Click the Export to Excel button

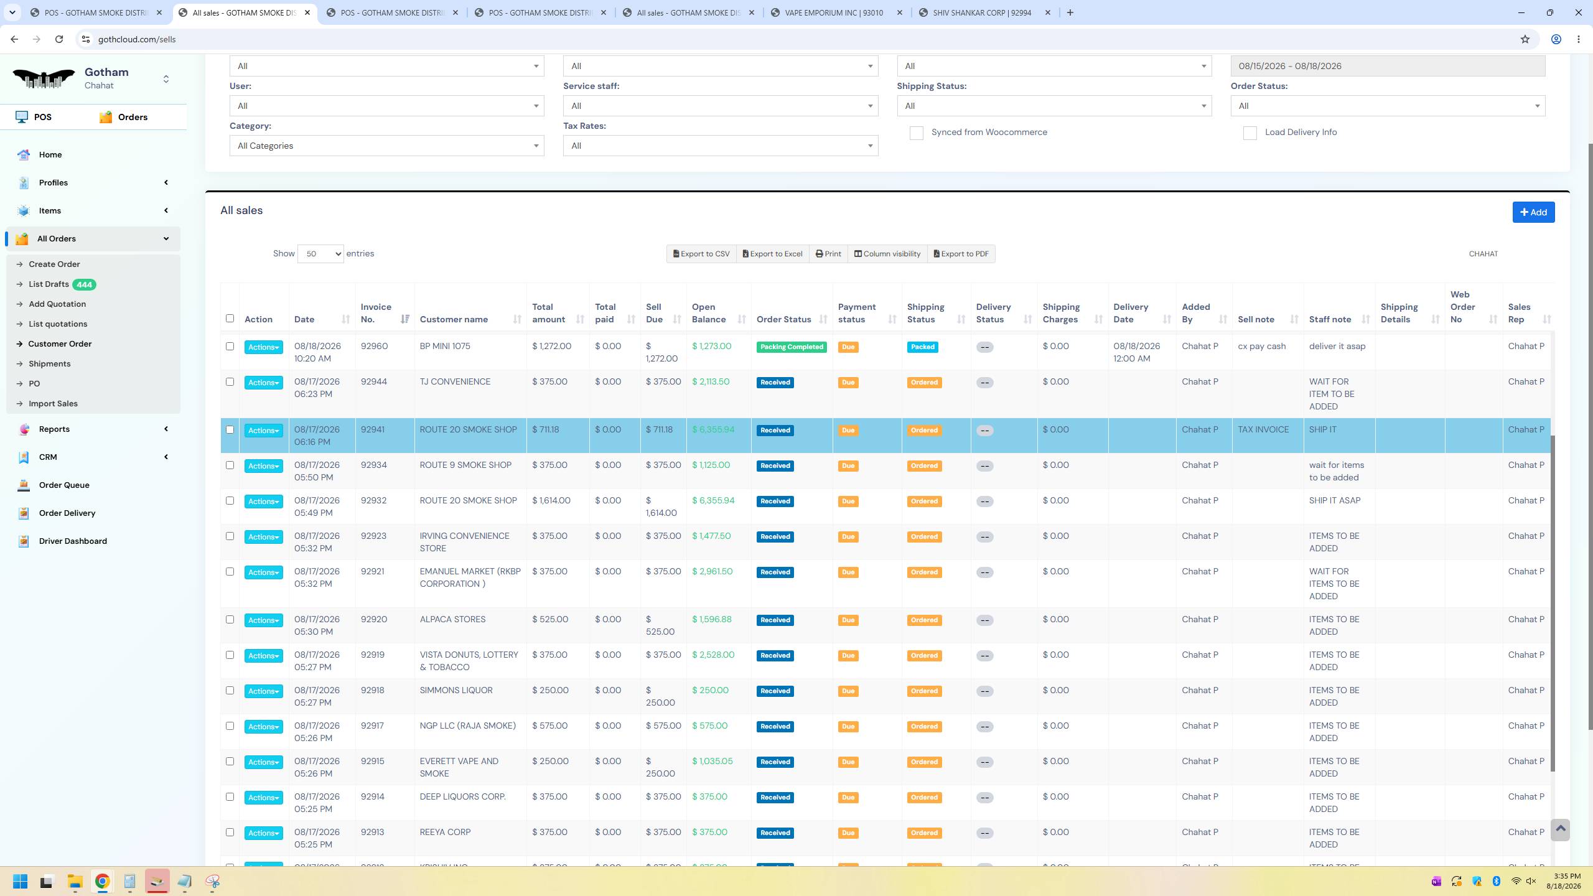pos(772,254)
